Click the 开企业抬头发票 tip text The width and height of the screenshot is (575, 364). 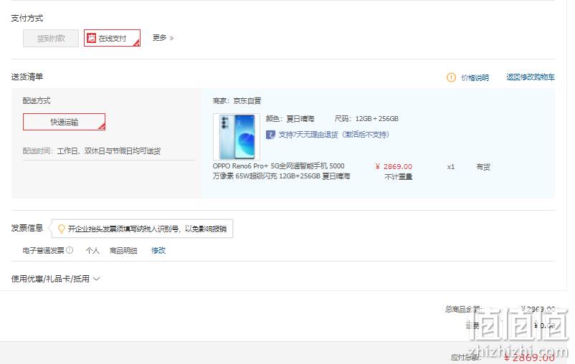[x=148, y=229]
